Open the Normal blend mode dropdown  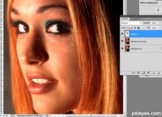(131, 23)
